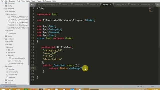Screen dimensions: 160x90
Task: Switch to the web.php tab
Action: pos(133,5)
